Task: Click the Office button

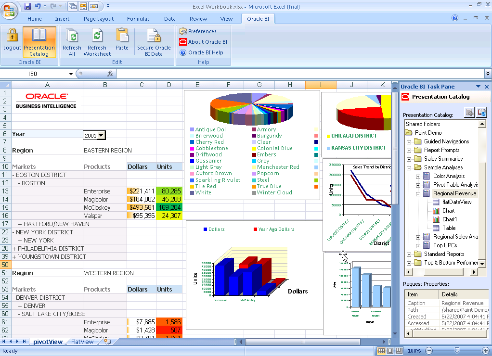Action: (9, 11)
